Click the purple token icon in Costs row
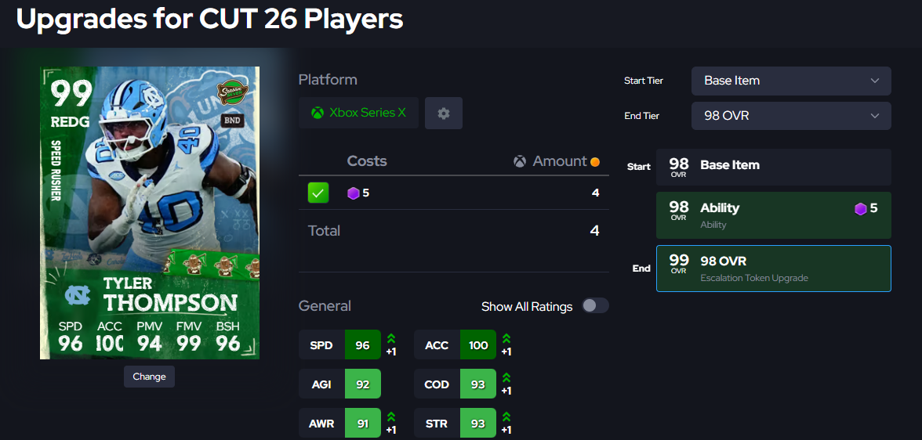The height and width of the screenshot is (440, 922). point(353,193)
